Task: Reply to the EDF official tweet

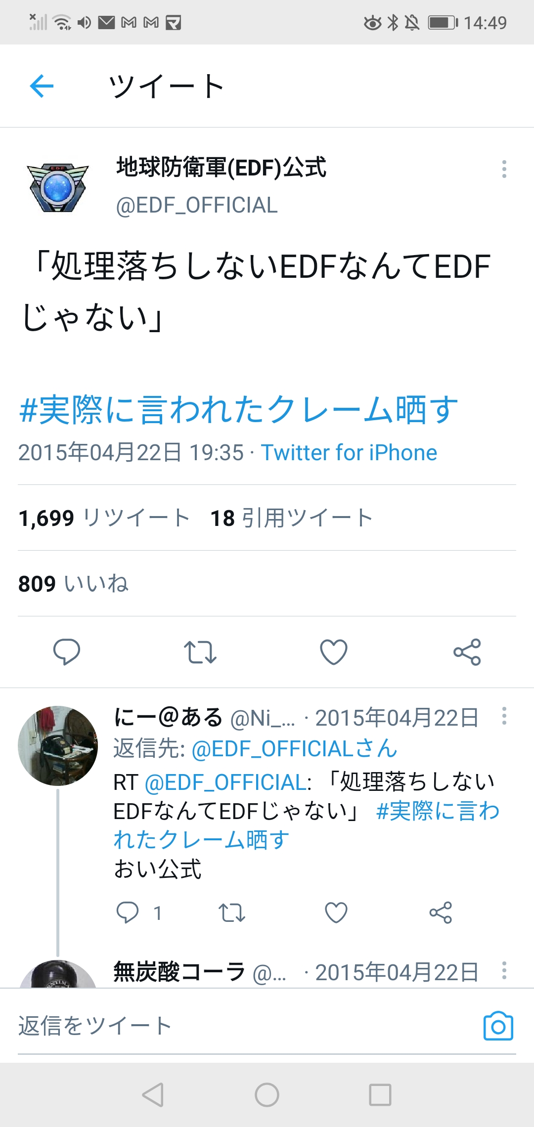Action: (x=67, y=651)
